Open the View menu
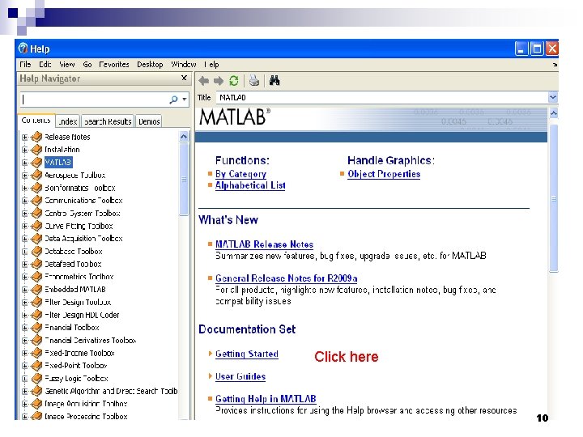 (67, 64)
